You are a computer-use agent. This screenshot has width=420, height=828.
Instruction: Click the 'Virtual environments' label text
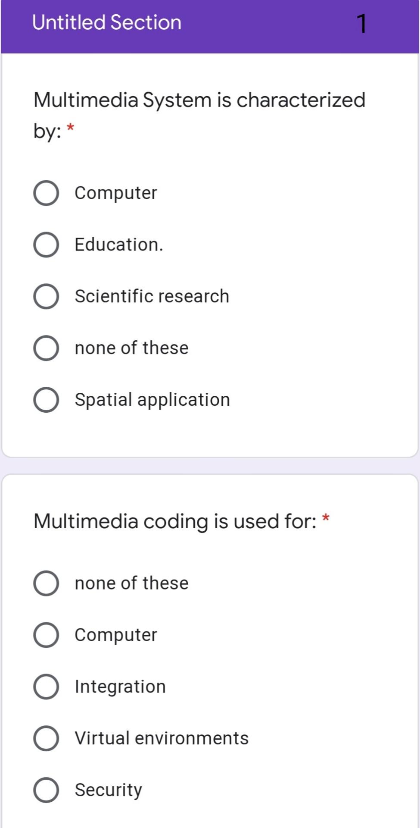162,738
